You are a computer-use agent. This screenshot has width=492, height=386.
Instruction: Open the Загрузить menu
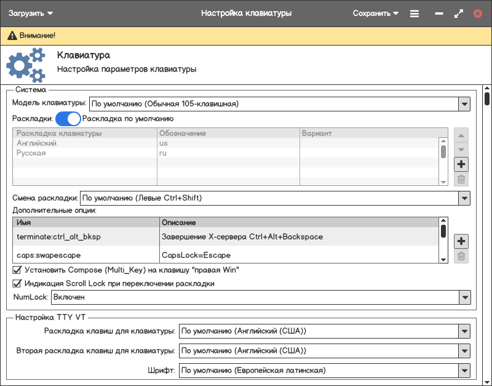click(30, 13)
